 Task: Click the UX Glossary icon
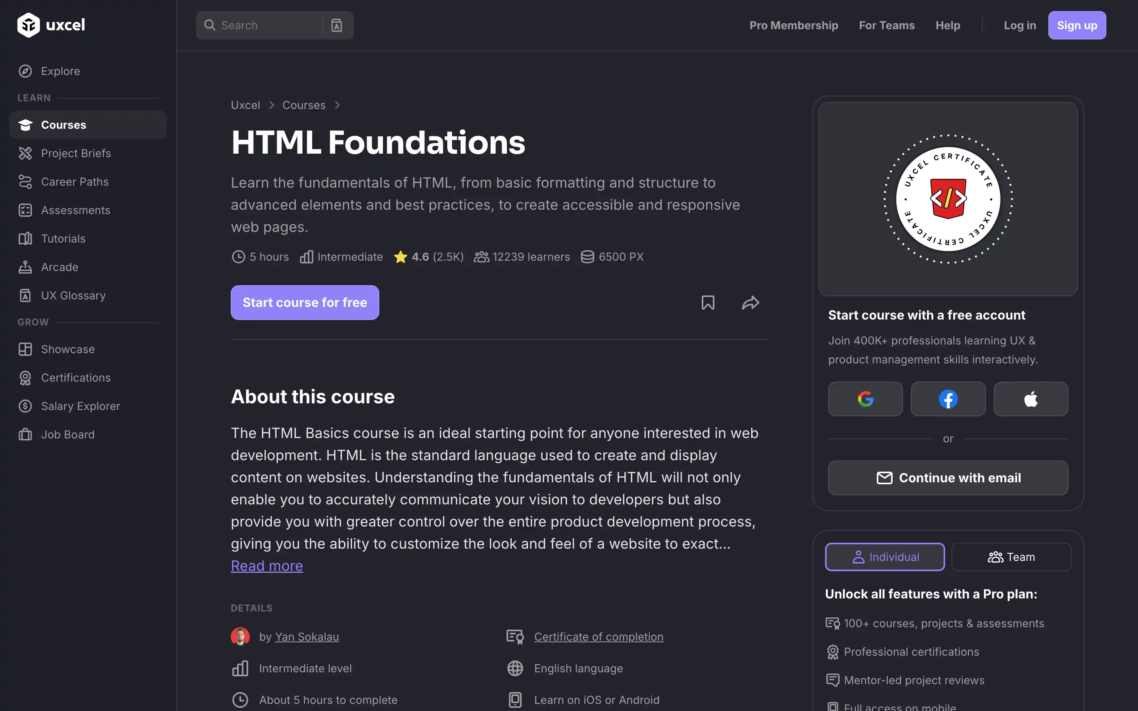25,295
